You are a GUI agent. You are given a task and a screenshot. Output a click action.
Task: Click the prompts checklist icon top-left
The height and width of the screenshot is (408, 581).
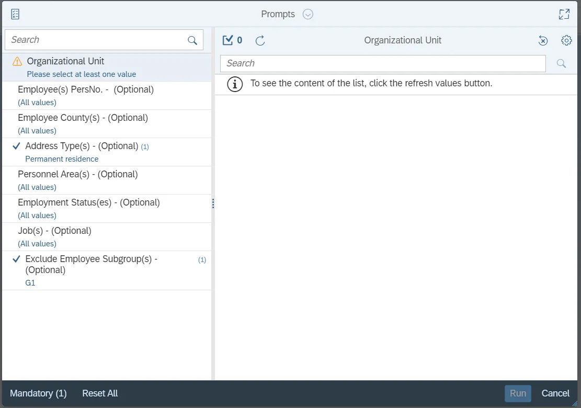tap(15, 14)
